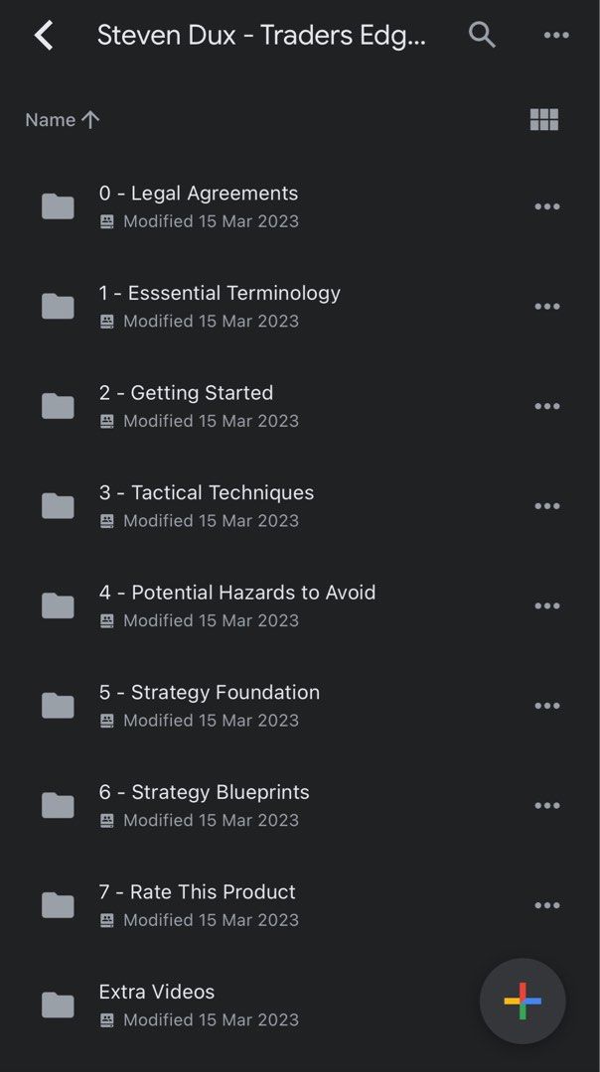
Task: Show actions for Rate This Product folder
Action: click(547, 905)
